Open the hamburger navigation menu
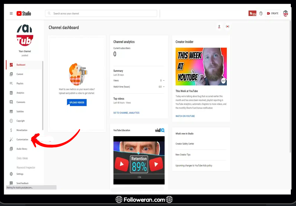The height and width of the screenshot is (206, 296). click(x=11, y=13)
